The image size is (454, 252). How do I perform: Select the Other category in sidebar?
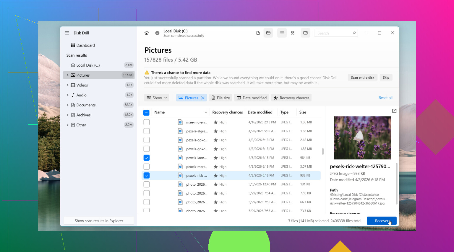(99, 125)
